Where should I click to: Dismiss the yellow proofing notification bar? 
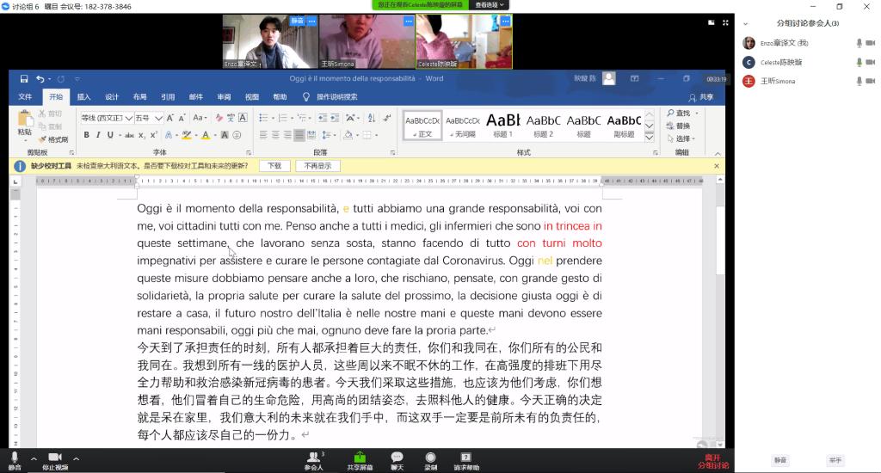(x=717, y=166)
